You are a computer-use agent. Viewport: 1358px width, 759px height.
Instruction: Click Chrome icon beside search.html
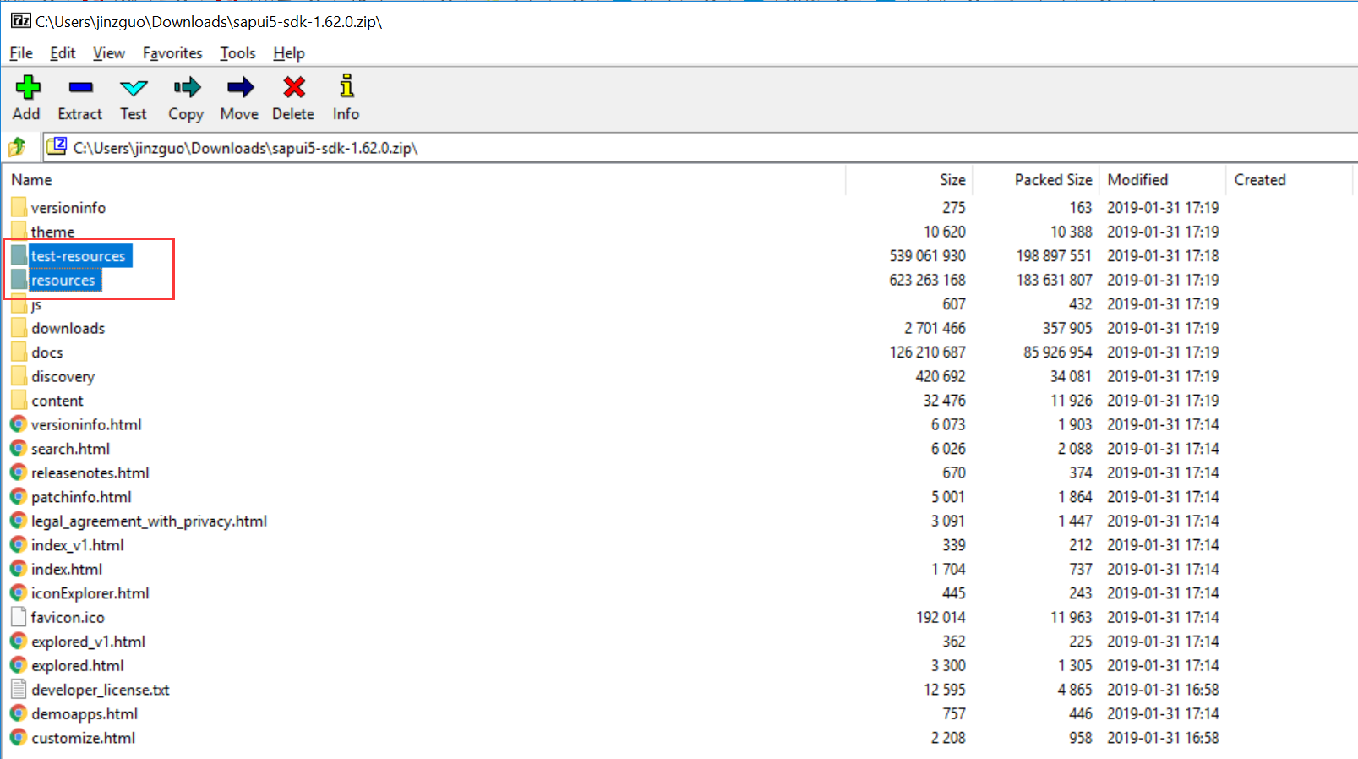[x=19, y=448]
